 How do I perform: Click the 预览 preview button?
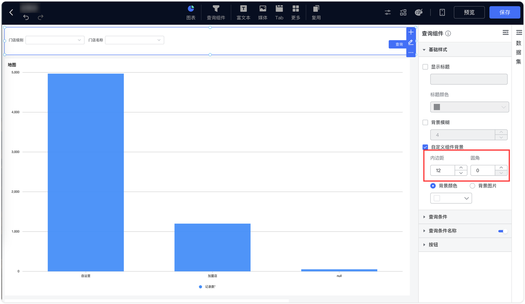tap(469, 12)
